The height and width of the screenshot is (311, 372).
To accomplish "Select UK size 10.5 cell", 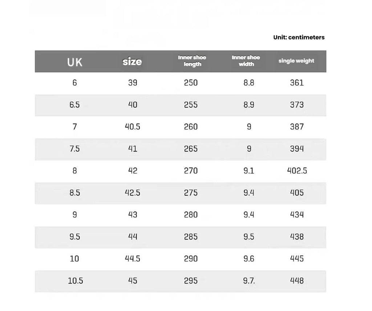I will (x=76, y=280).
